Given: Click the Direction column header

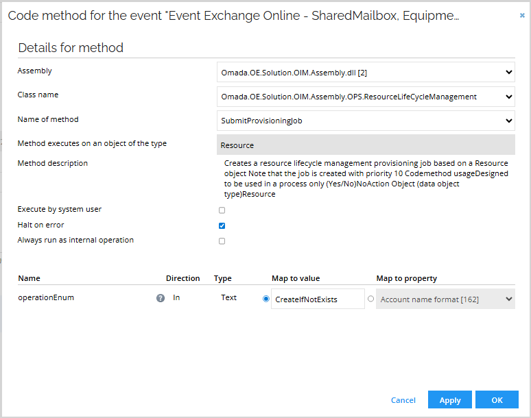Looking at the screenshot, I should [x=182, y=278].
